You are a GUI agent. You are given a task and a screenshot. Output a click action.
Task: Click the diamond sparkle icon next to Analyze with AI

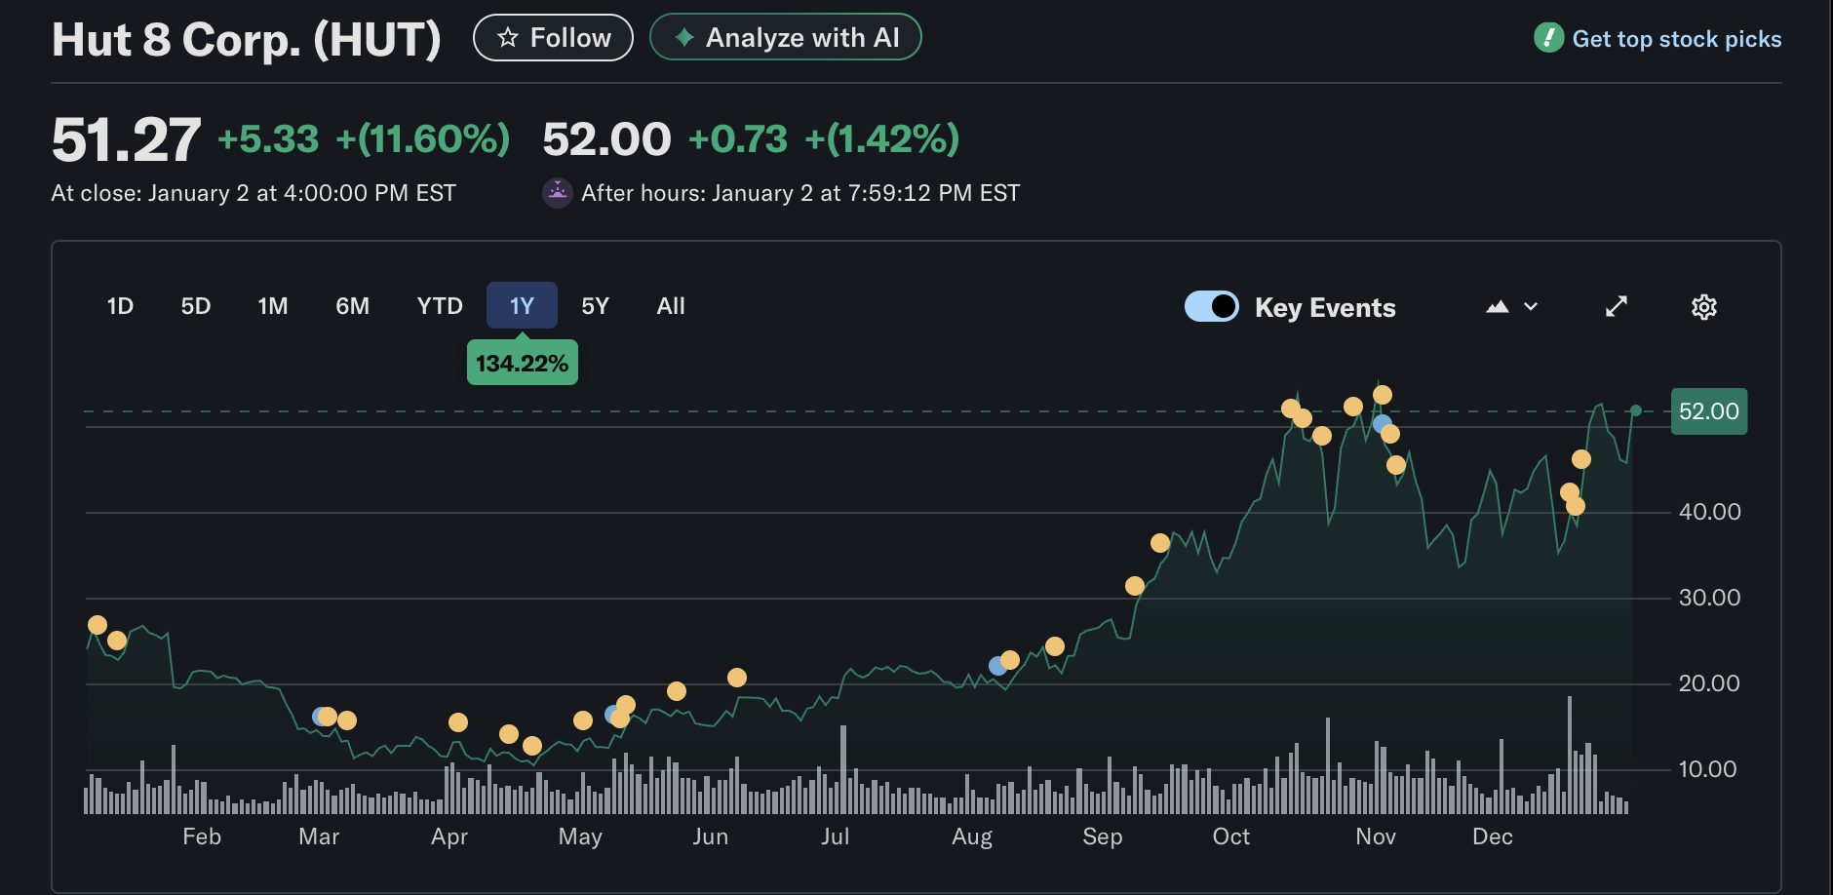(x=685, y=37)
